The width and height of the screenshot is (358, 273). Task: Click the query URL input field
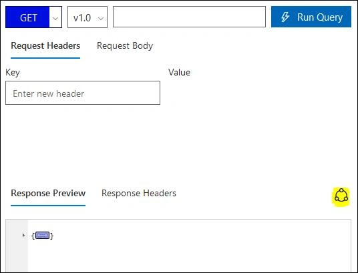(x=189, y=17)
